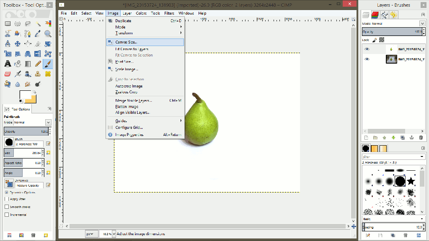Viewport: 429px width, 241px height.
Task: Open the Basic tag dropdown
Action: [422, 219]
